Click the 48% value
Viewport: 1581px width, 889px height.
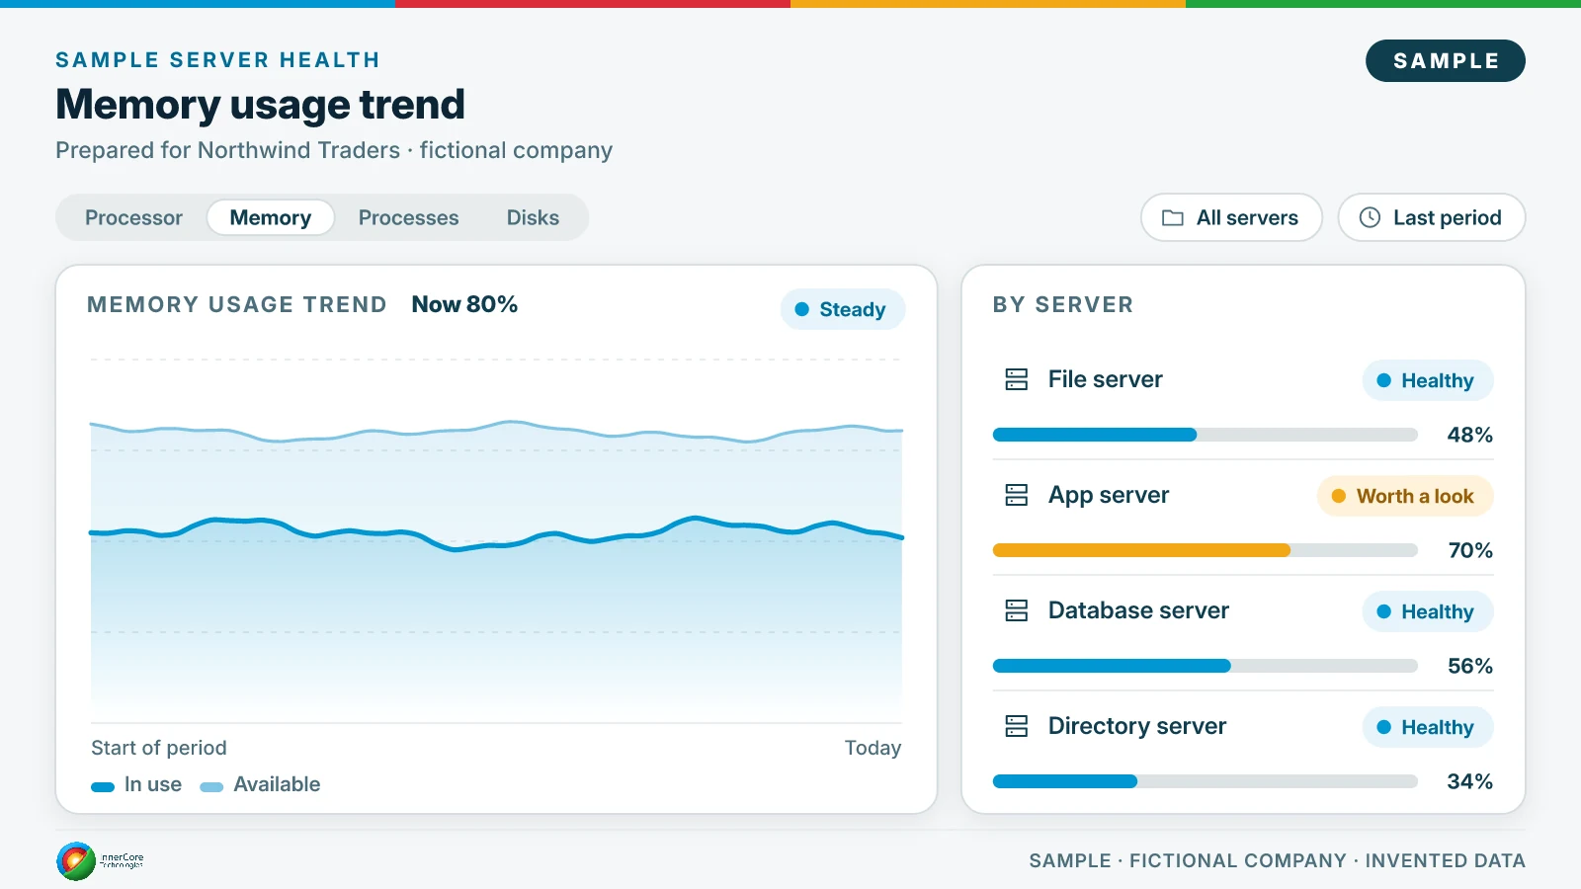click(1469, 435)
